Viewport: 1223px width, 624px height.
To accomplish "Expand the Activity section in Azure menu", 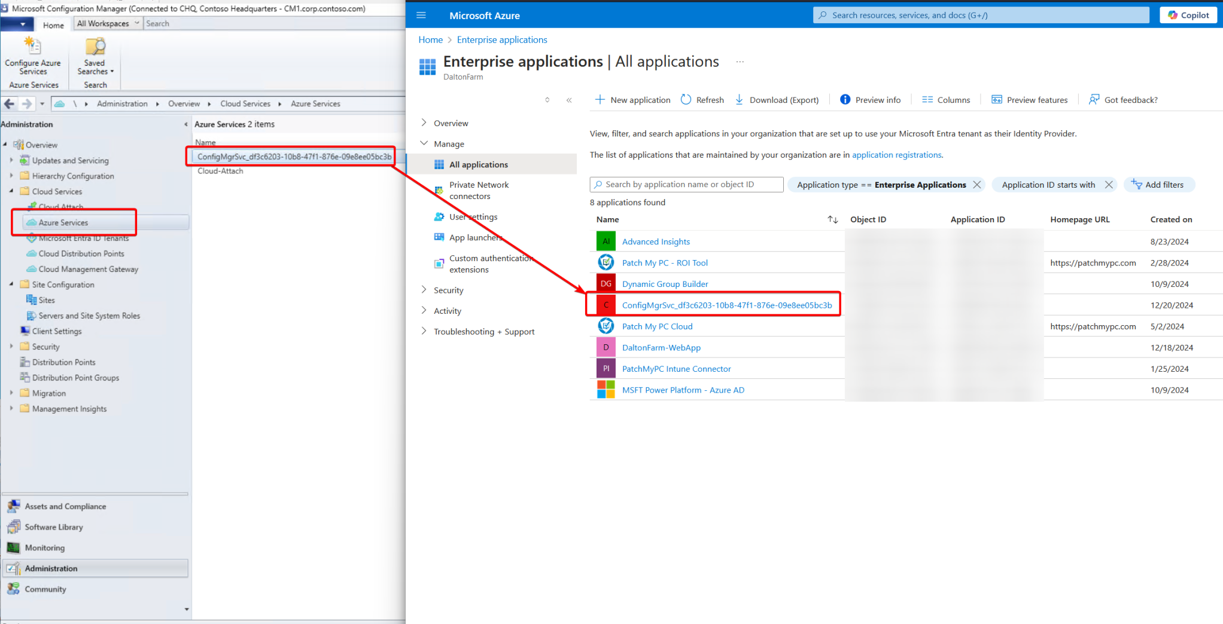I will (424, 310).
